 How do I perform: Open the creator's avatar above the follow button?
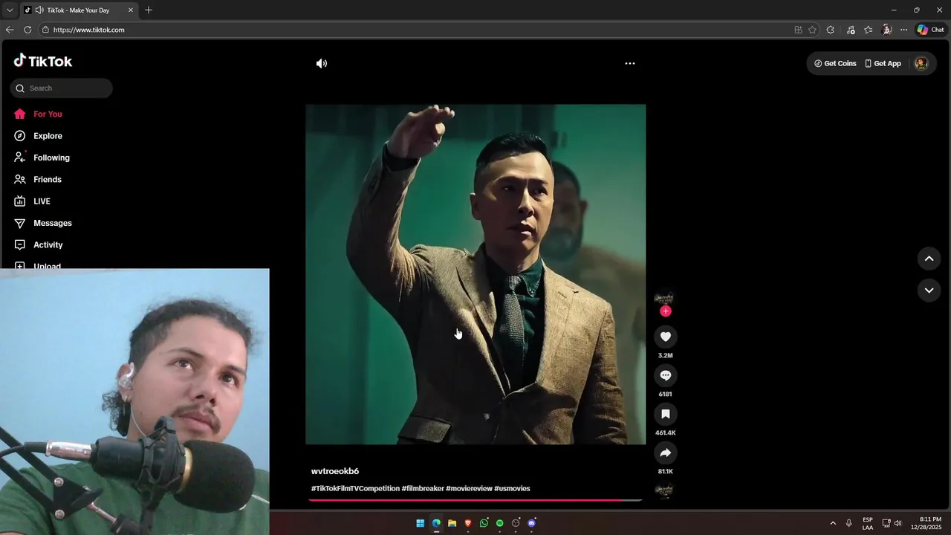[x=663, y=298]
